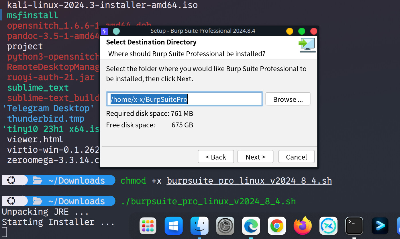The image size is (400, 239).
Task: Minimize the setup window with yellow button
Action: [x=290, y=31]
